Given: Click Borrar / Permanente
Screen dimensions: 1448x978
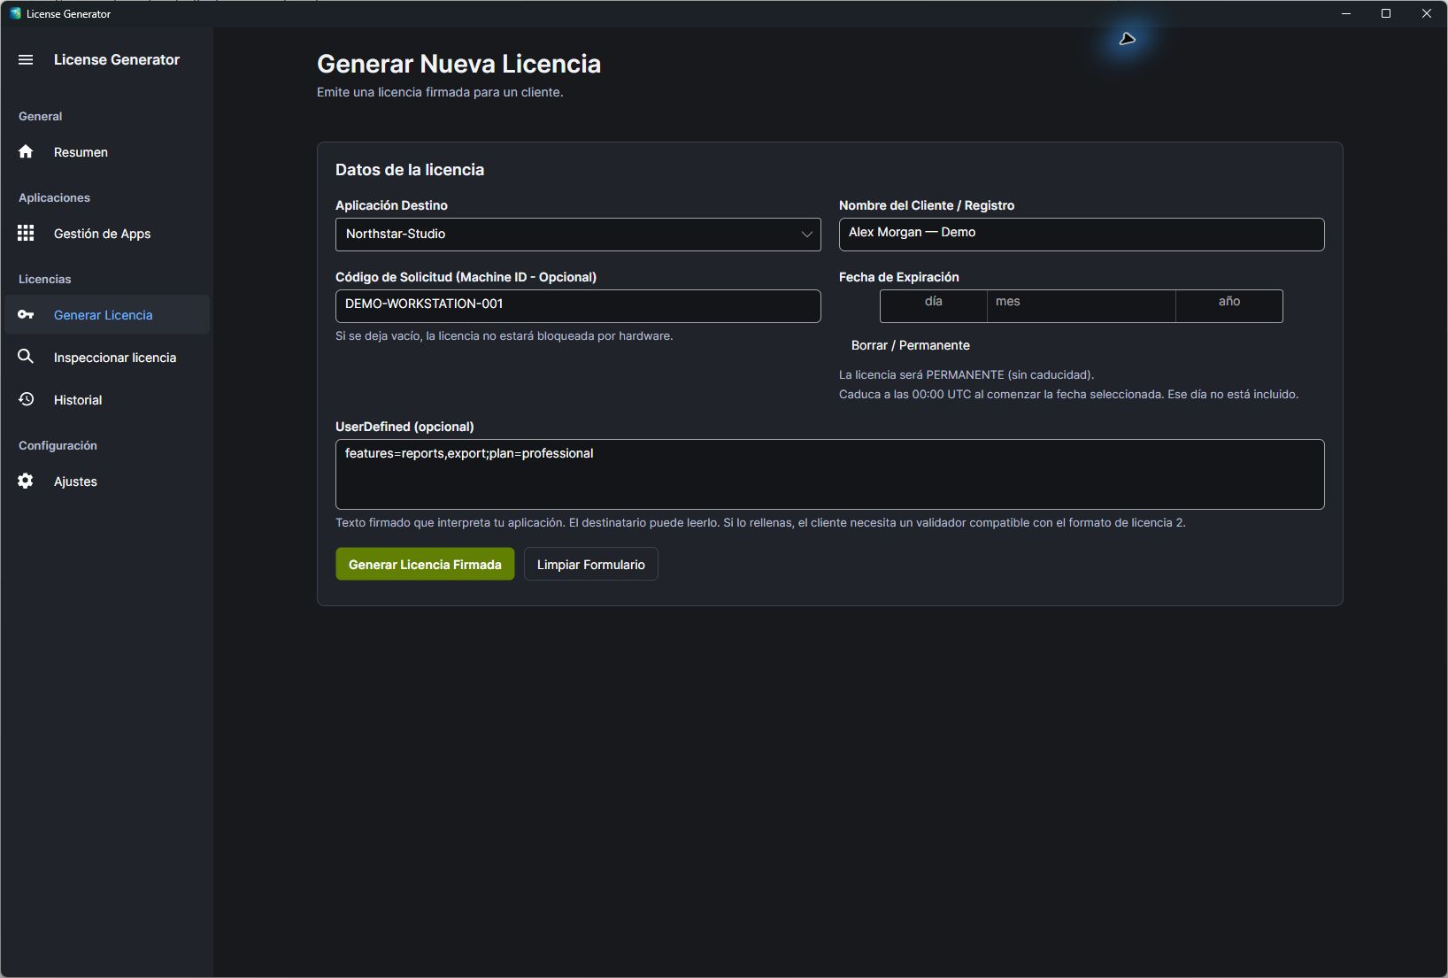Looking at the screenshot, I should pyautogui.click(x=910, y=345).
